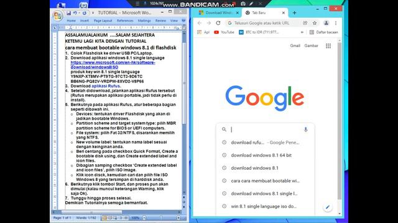Open Page Layout ribbon tab

click(x=103, y=20)
